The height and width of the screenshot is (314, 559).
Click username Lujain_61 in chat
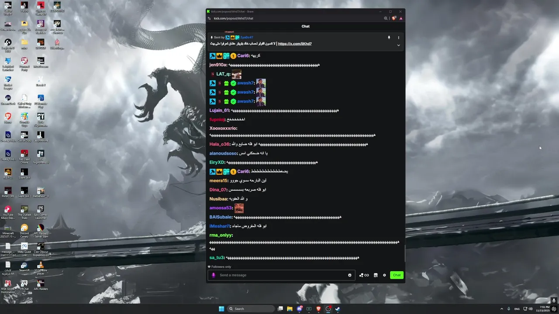click(219, 110)
